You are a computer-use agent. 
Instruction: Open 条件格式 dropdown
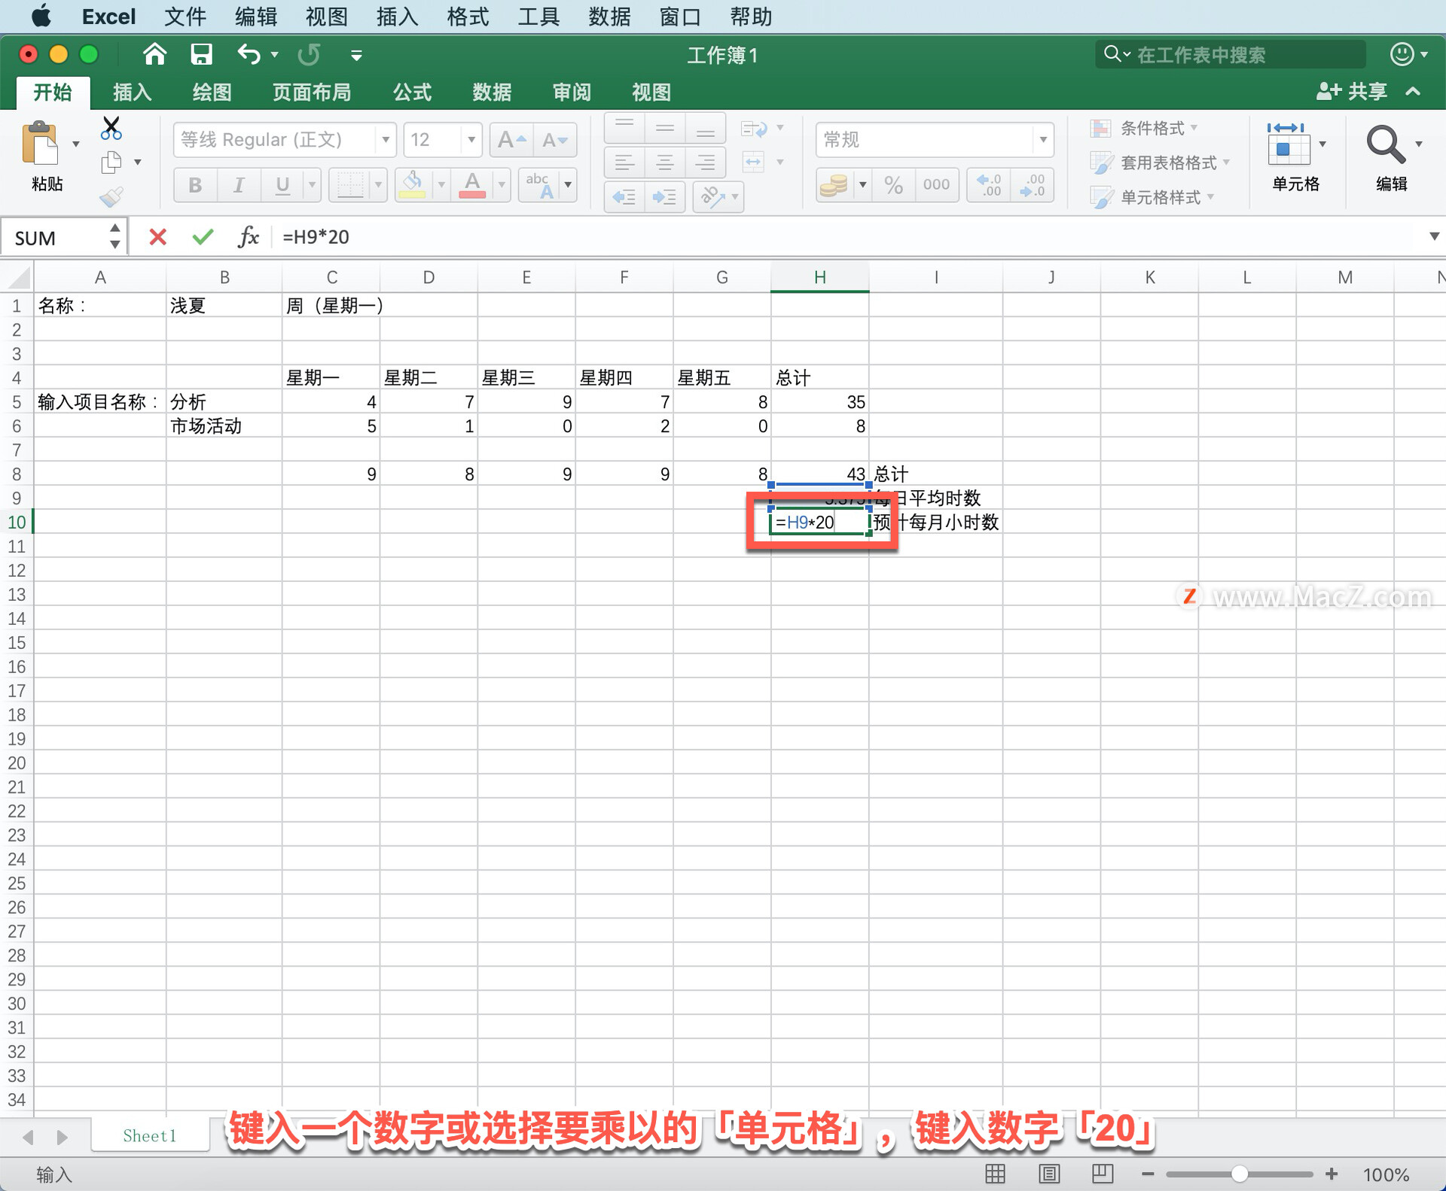1144,128
